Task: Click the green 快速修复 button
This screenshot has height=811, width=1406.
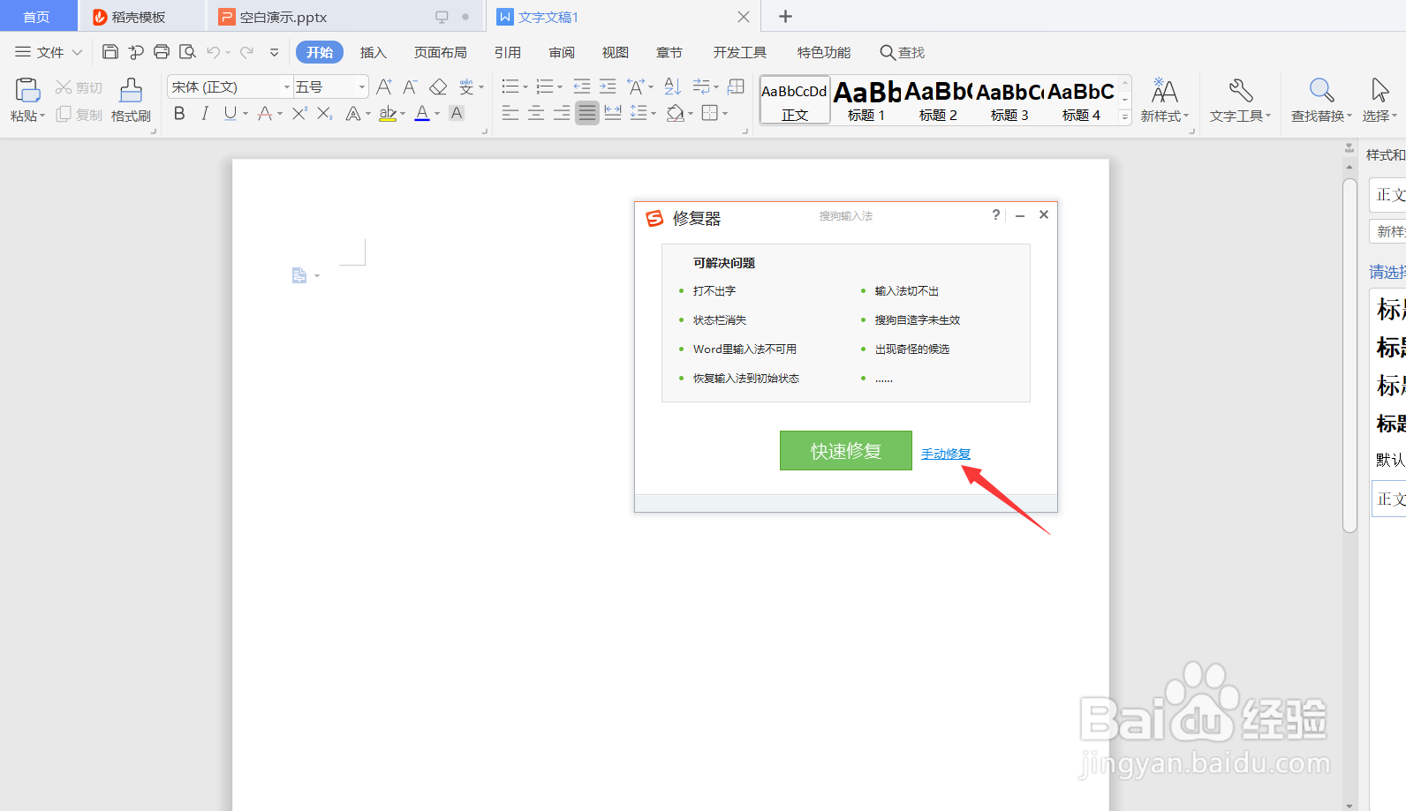Action: pyautogui.click(x=846, y=450)
